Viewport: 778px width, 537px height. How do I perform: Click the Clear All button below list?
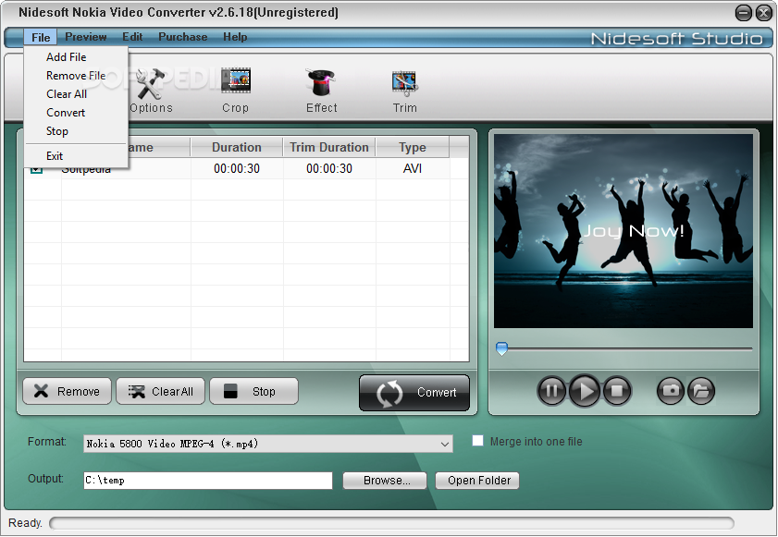point(160,391)
